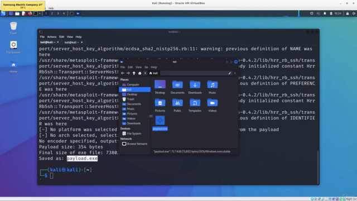Viewport: 357px width, 201px height.
Task: Click the display icon in the system tray
Action: pyautogui.click(x=312, y=13)
